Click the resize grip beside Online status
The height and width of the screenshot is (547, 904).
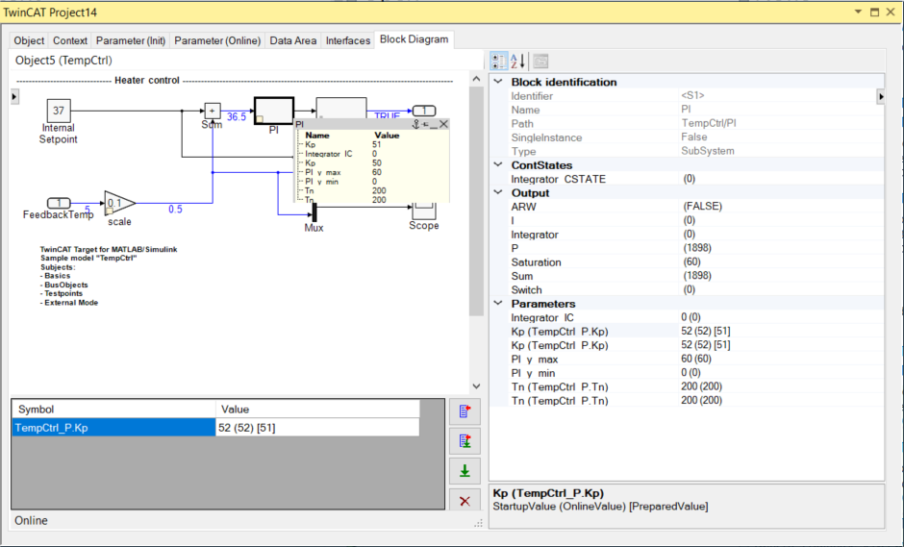click(478, 523)
